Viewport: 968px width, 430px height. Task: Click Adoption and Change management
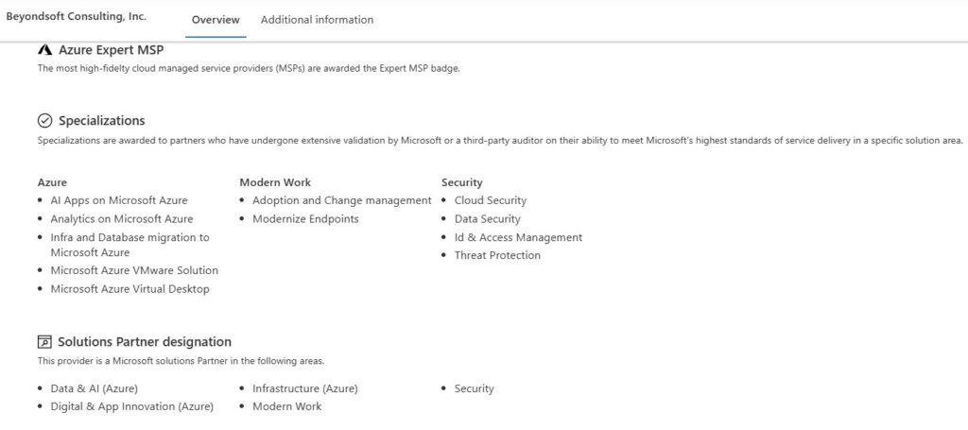342,200
